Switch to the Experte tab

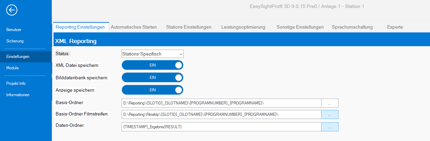395,27
